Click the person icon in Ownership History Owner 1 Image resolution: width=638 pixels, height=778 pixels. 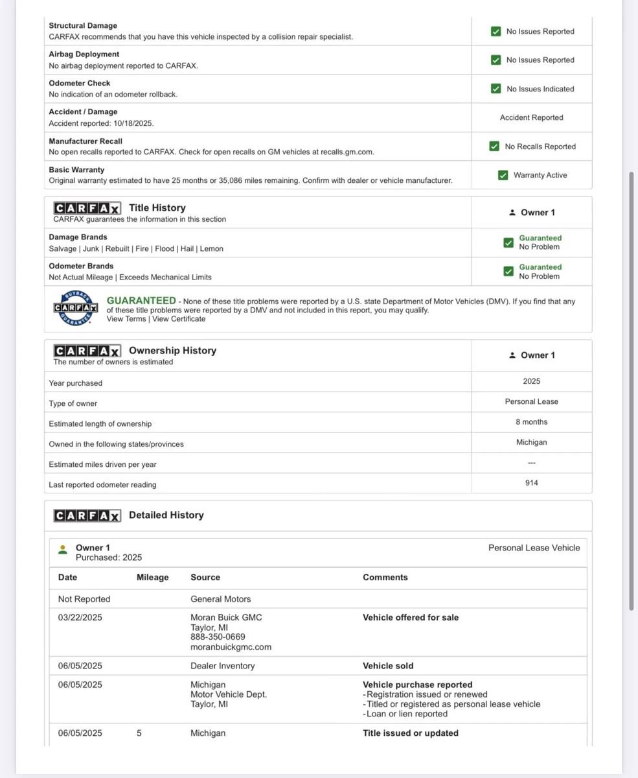pyautogui.click(x=512, y=355)
